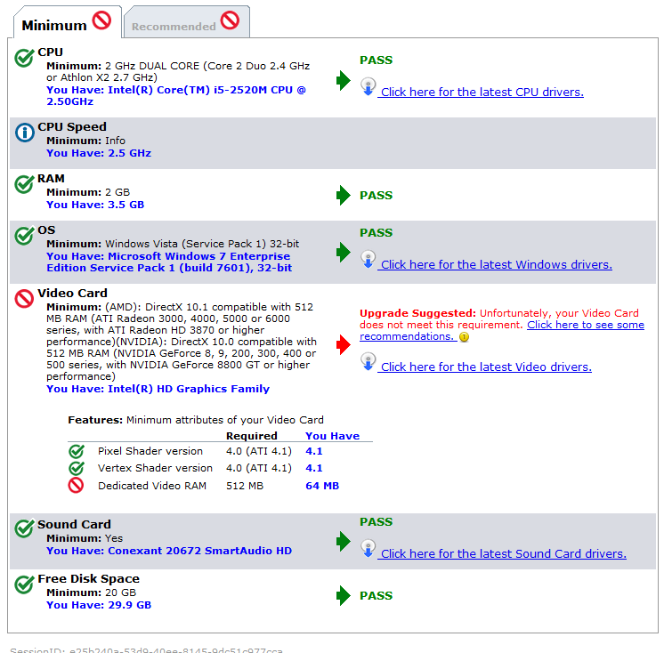
Task: Click the red fail icon beside Video Card
Action: click(25, 299)
